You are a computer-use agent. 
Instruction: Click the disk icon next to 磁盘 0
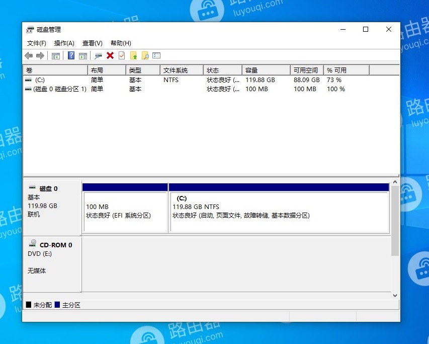[x=32, y=187]
